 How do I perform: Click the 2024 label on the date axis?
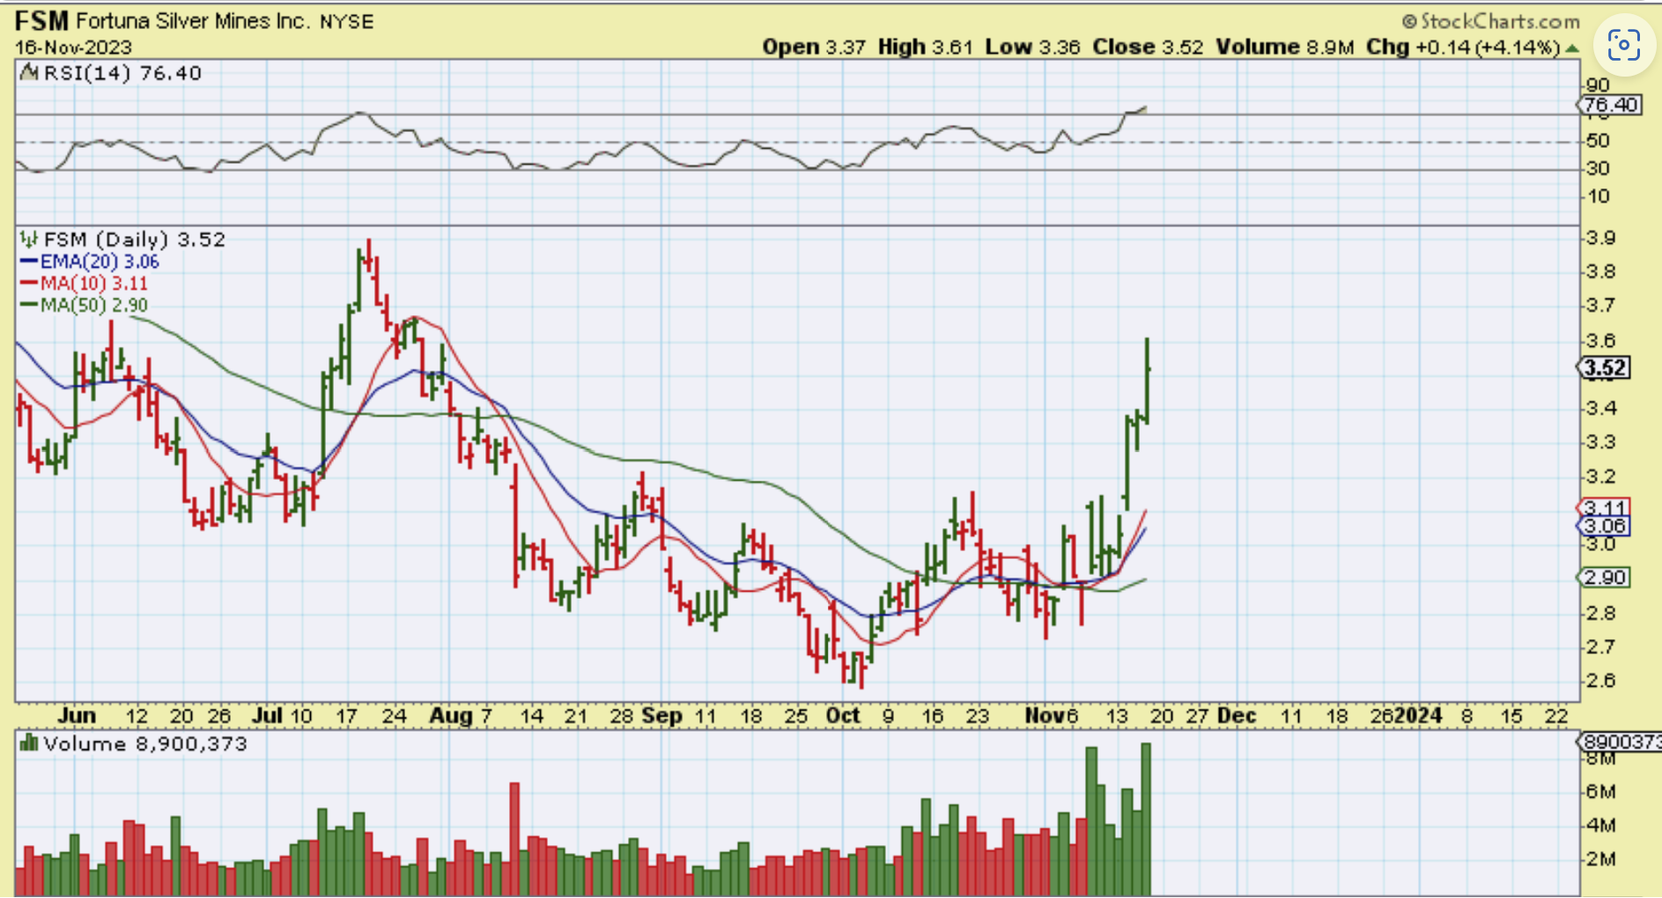[x=1417, y=716]
